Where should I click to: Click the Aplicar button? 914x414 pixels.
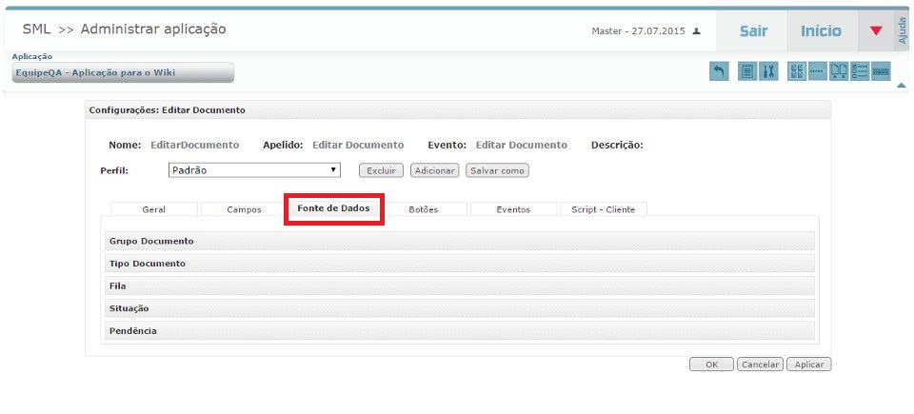pyautogui.click(x=809, y=365)
